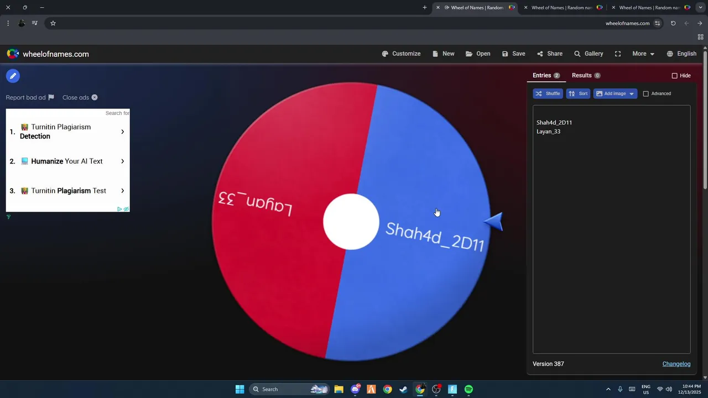
Task: Click the Open folder button
Action: pos(478,54)
